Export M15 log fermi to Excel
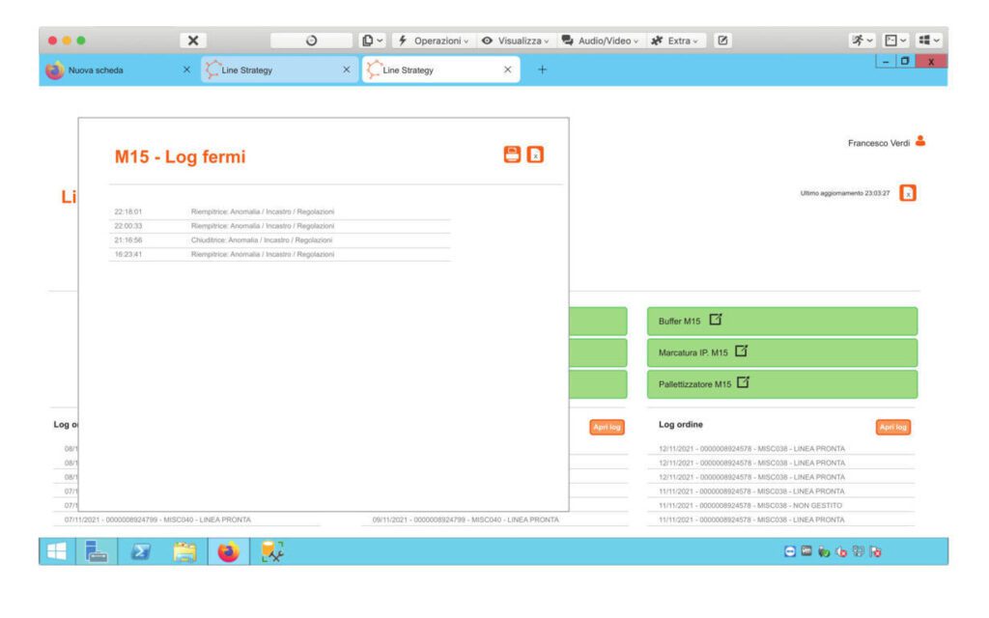This screenshot has width=989, height=618. pyautogui.click(x=535, y=154)
